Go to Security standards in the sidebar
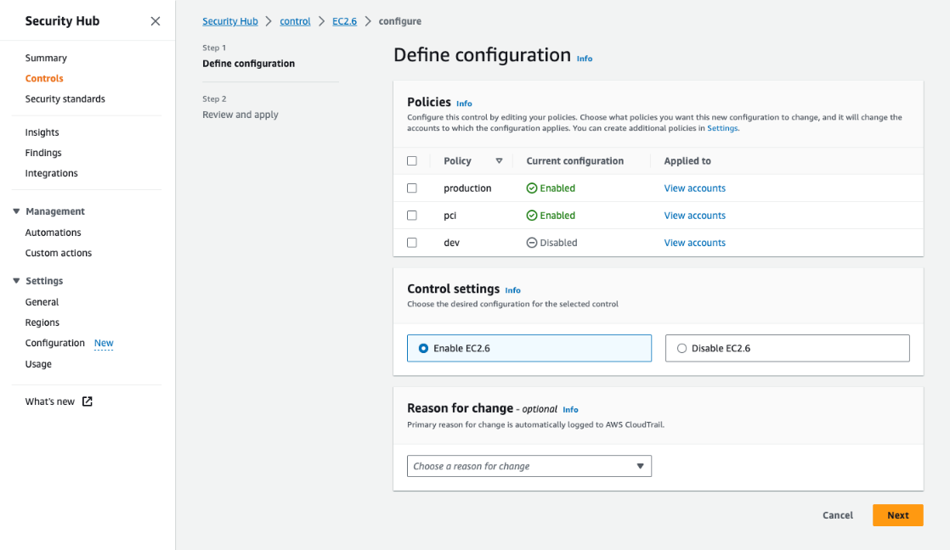This screenshot has width=950, height=550. [x=64, y=98]
